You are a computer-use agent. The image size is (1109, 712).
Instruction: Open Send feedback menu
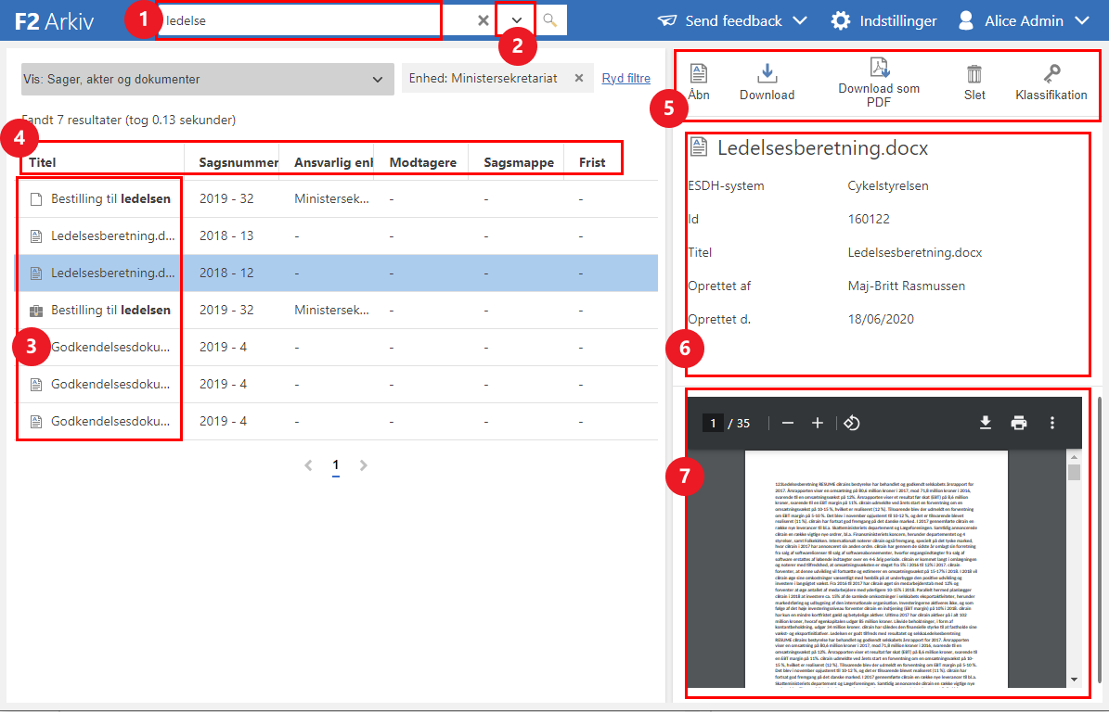click(732, 20)
